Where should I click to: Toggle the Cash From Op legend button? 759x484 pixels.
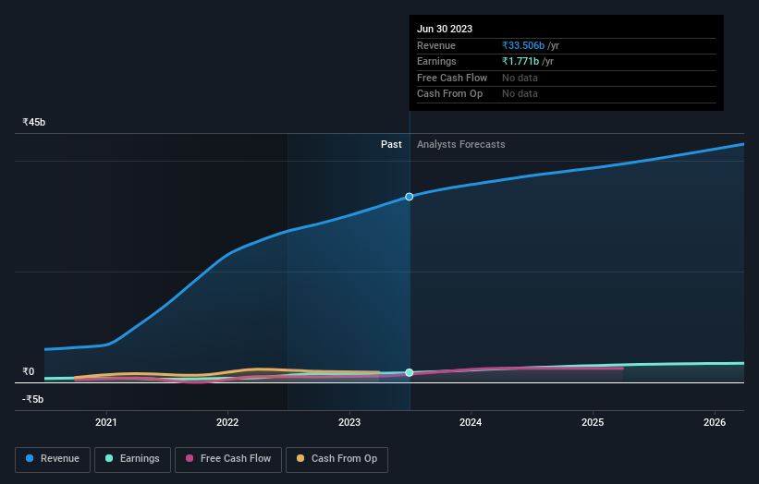[x=337, y=459]
